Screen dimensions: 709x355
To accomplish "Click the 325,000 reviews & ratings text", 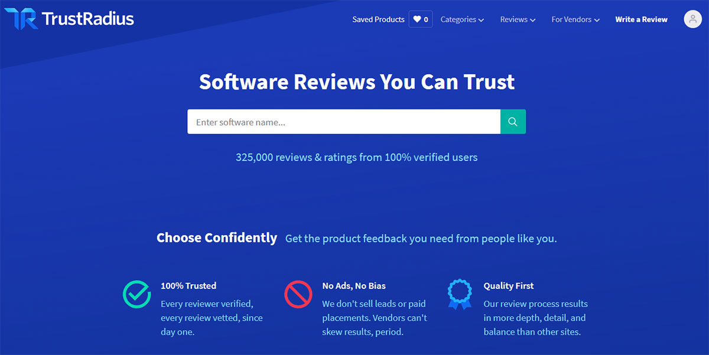I will [356, 157].
